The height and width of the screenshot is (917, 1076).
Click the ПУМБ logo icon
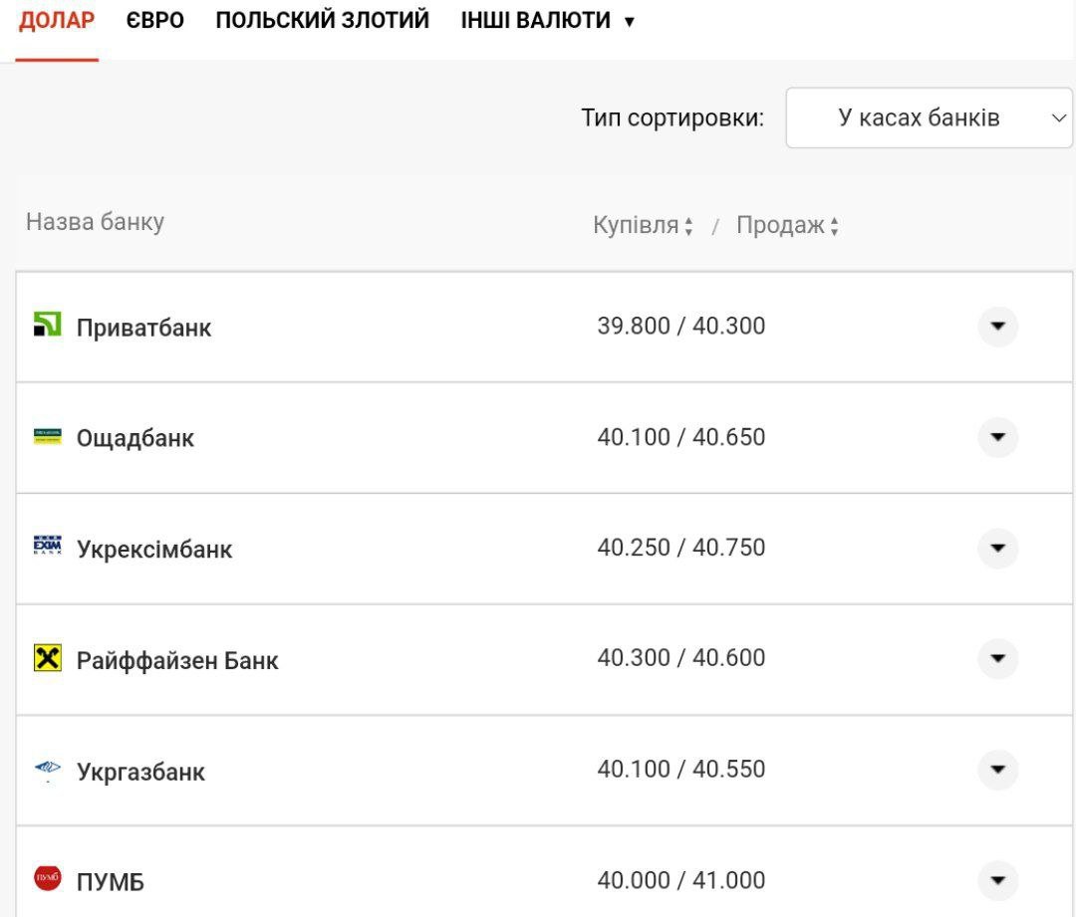[47, 878]
